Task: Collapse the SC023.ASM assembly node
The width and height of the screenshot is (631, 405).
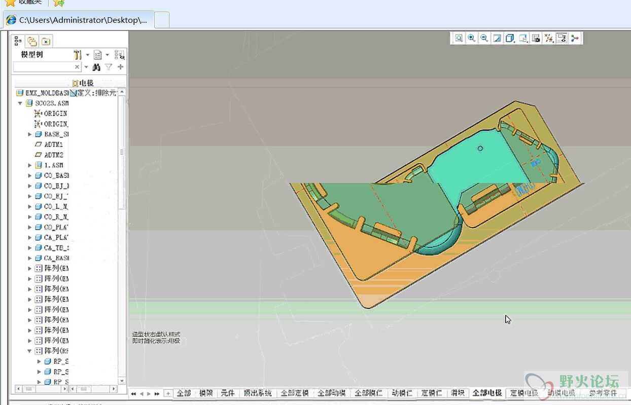Action: click(20, 103)
